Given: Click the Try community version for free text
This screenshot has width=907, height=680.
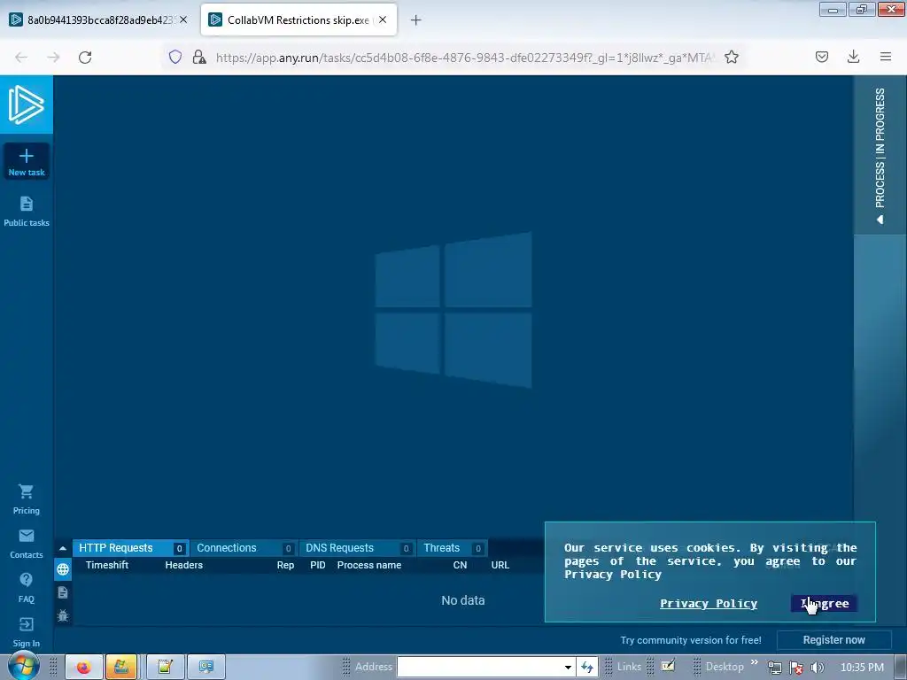Looking at the screenshot, I should tap(691, 640).
